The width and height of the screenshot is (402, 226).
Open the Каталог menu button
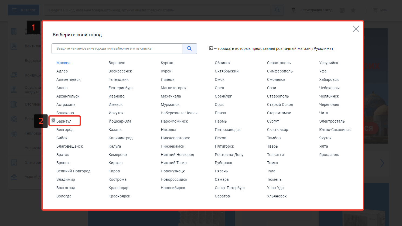coord(23,10)
